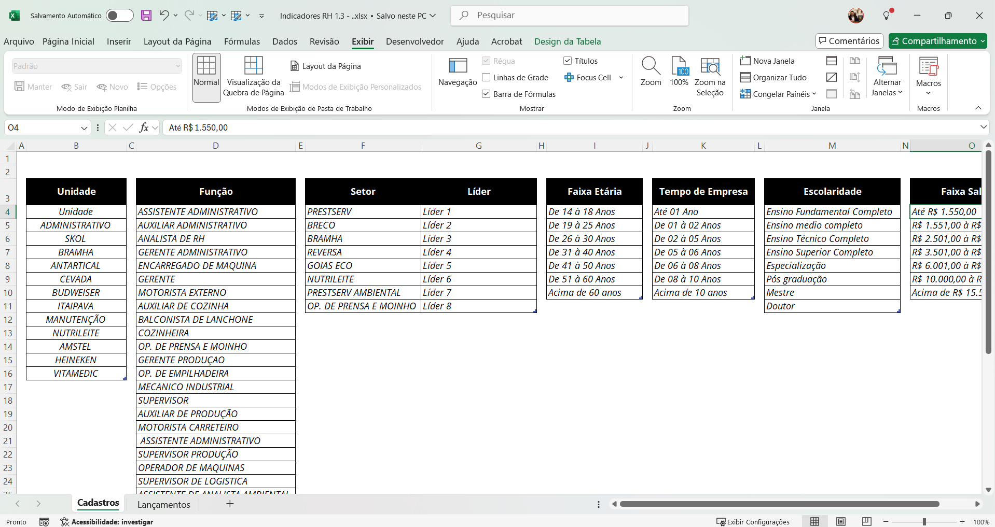Set zoom to 100% icon

pos(679,72)
